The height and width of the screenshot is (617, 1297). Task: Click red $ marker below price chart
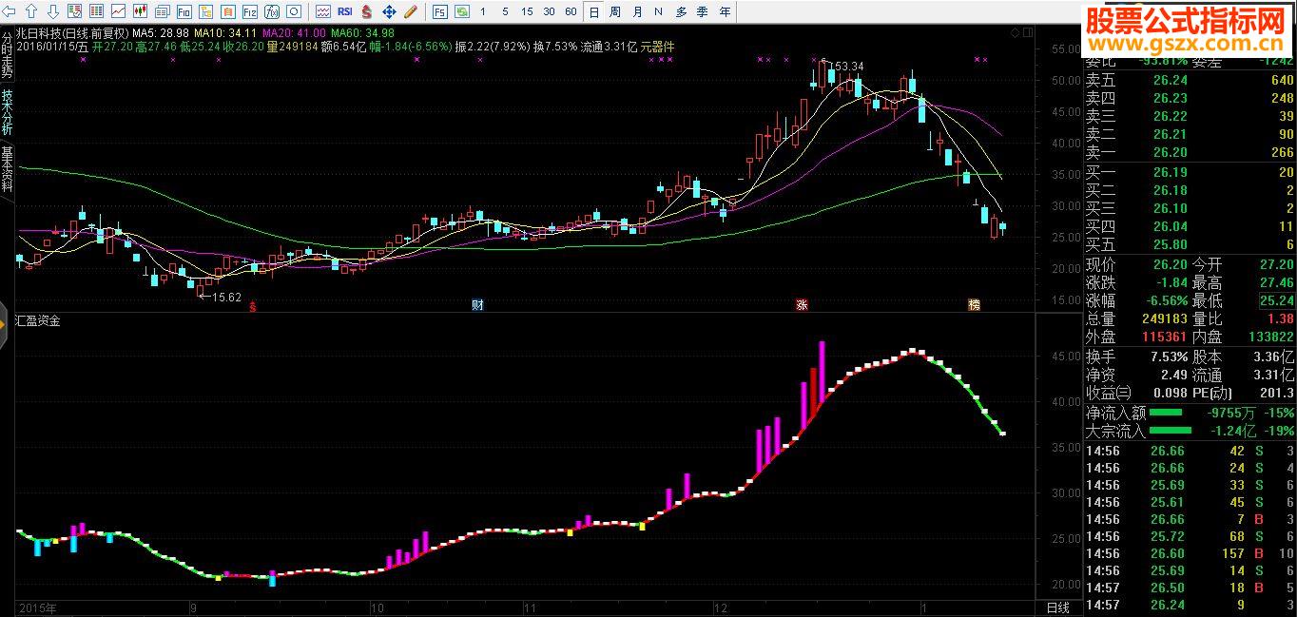click(x=253, y=306)
